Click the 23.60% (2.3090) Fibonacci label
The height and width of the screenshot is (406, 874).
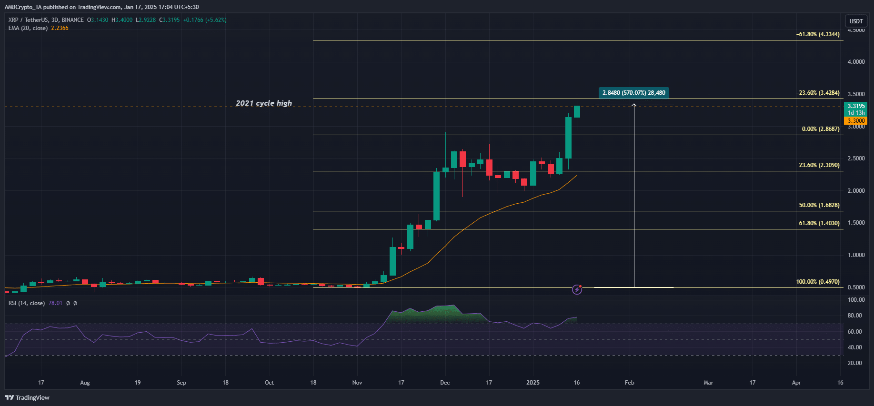click(x=819, y=165)
